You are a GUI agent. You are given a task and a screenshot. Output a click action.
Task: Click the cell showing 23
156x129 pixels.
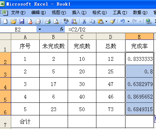(54, 109)
